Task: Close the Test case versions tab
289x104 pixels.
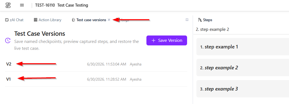Action: click(x=109, y=20)
